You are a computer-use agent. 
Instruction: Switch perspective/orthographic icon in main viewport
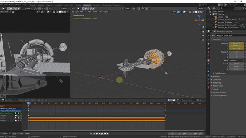(203, 39)
